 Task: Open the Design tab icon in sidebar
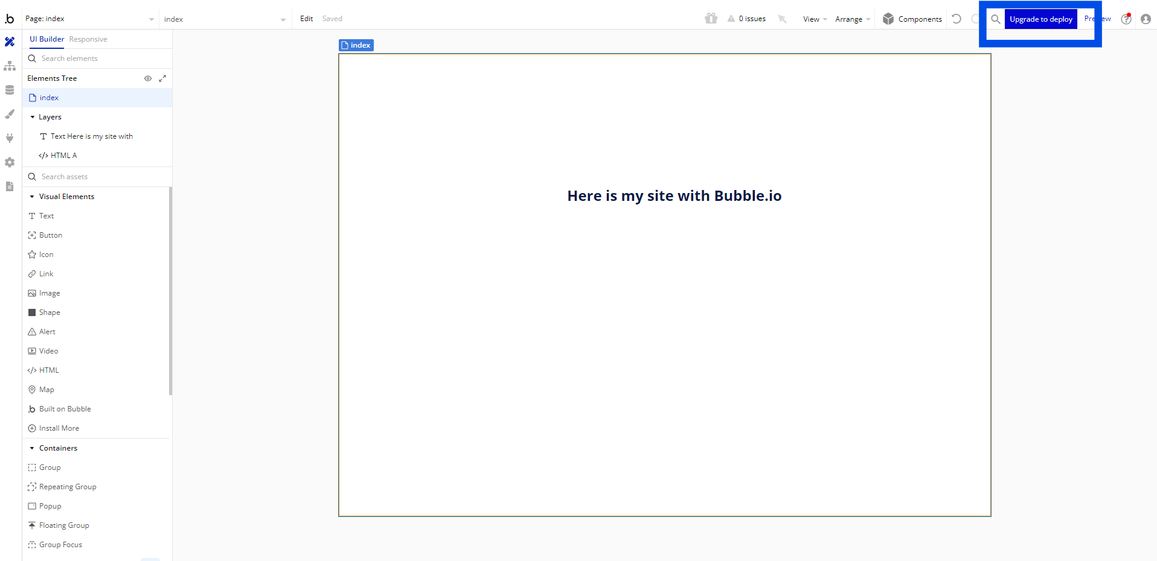coord(10,42)
